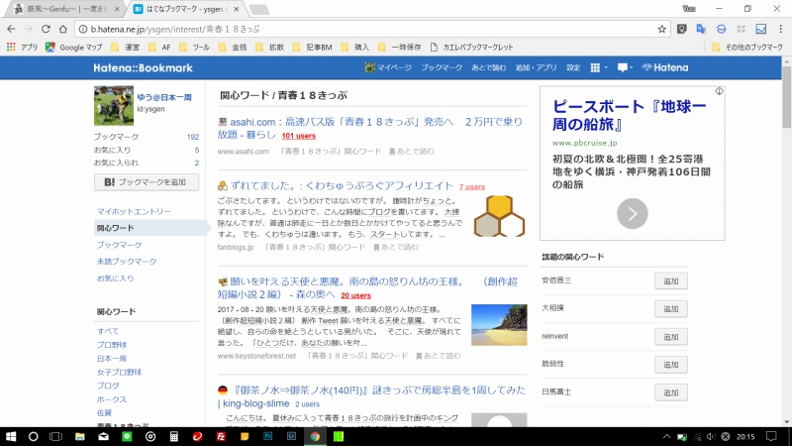Close the はてなブックマーク browser tab
This screenshot has height=446, width=792.
click(236, 9)
